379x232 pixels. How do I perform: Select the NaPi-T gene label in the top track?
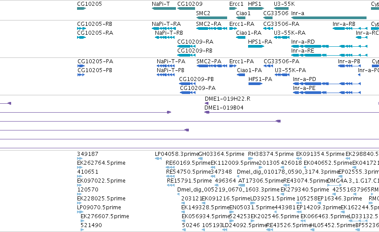pos(161,4)
